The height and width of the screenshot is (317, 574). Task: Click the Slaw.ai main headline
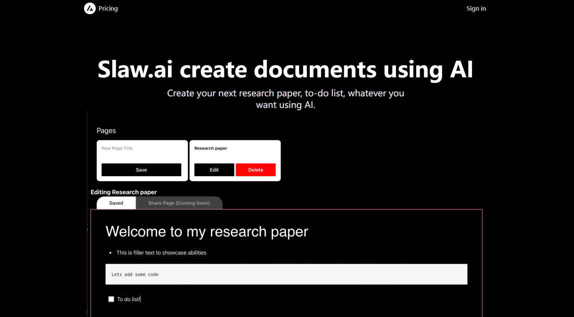pyautogui.click(x=285, y=69)
